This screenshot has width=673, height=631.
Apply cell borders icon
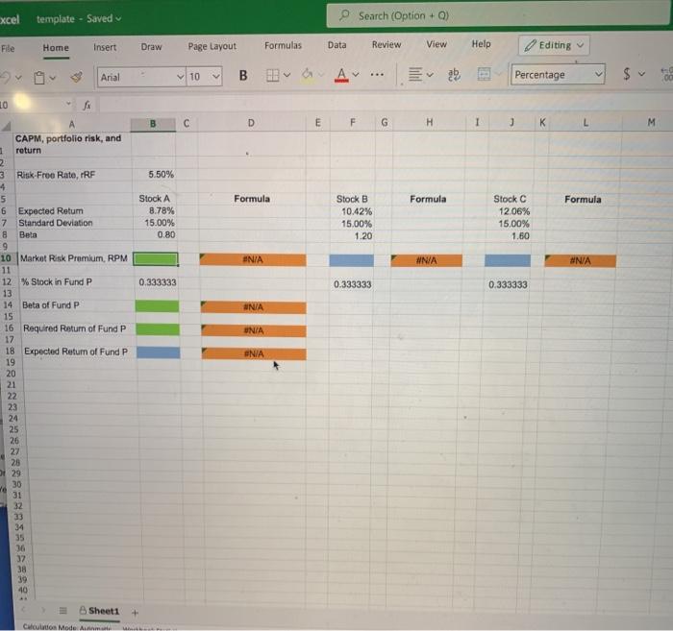pos(272,76)
